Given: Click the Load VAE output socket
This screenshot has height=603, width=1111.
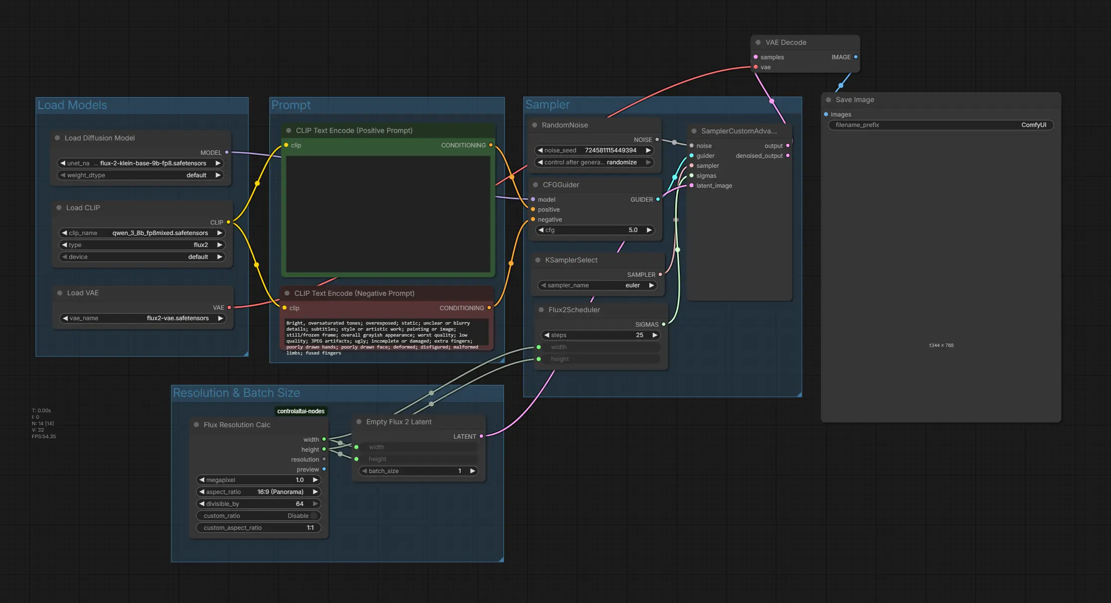Looking at the screenshot, I should pos(230,308).
